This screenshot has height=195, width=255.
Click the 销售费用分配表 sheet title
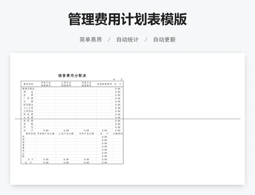72,75
